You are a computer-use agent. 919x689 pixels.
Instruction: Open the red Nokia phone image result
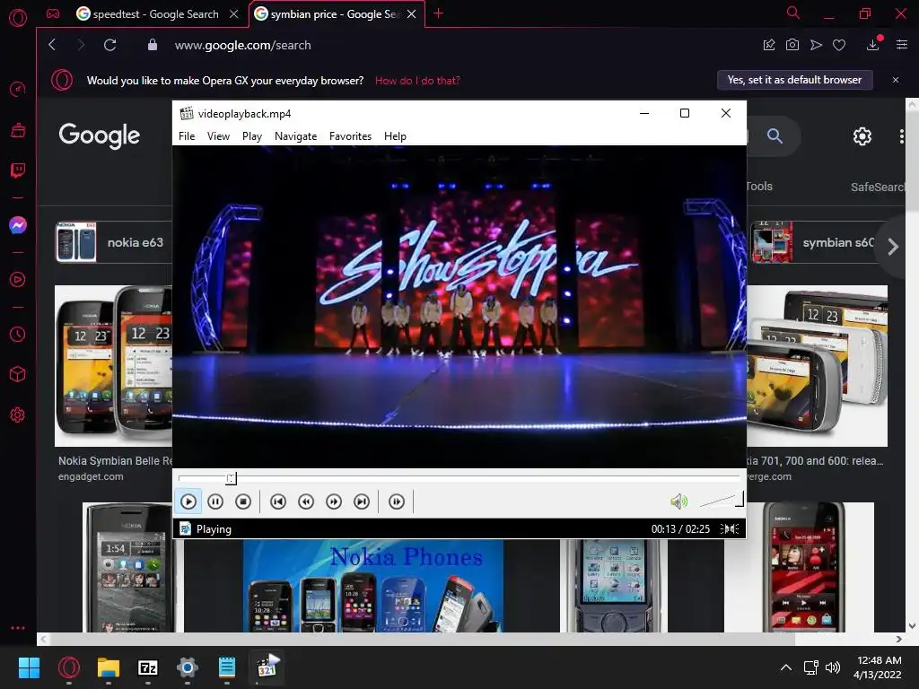pos(800,567)
